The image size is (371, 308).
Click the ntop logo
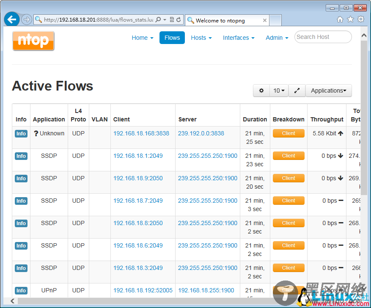click(x=33, y=41)
